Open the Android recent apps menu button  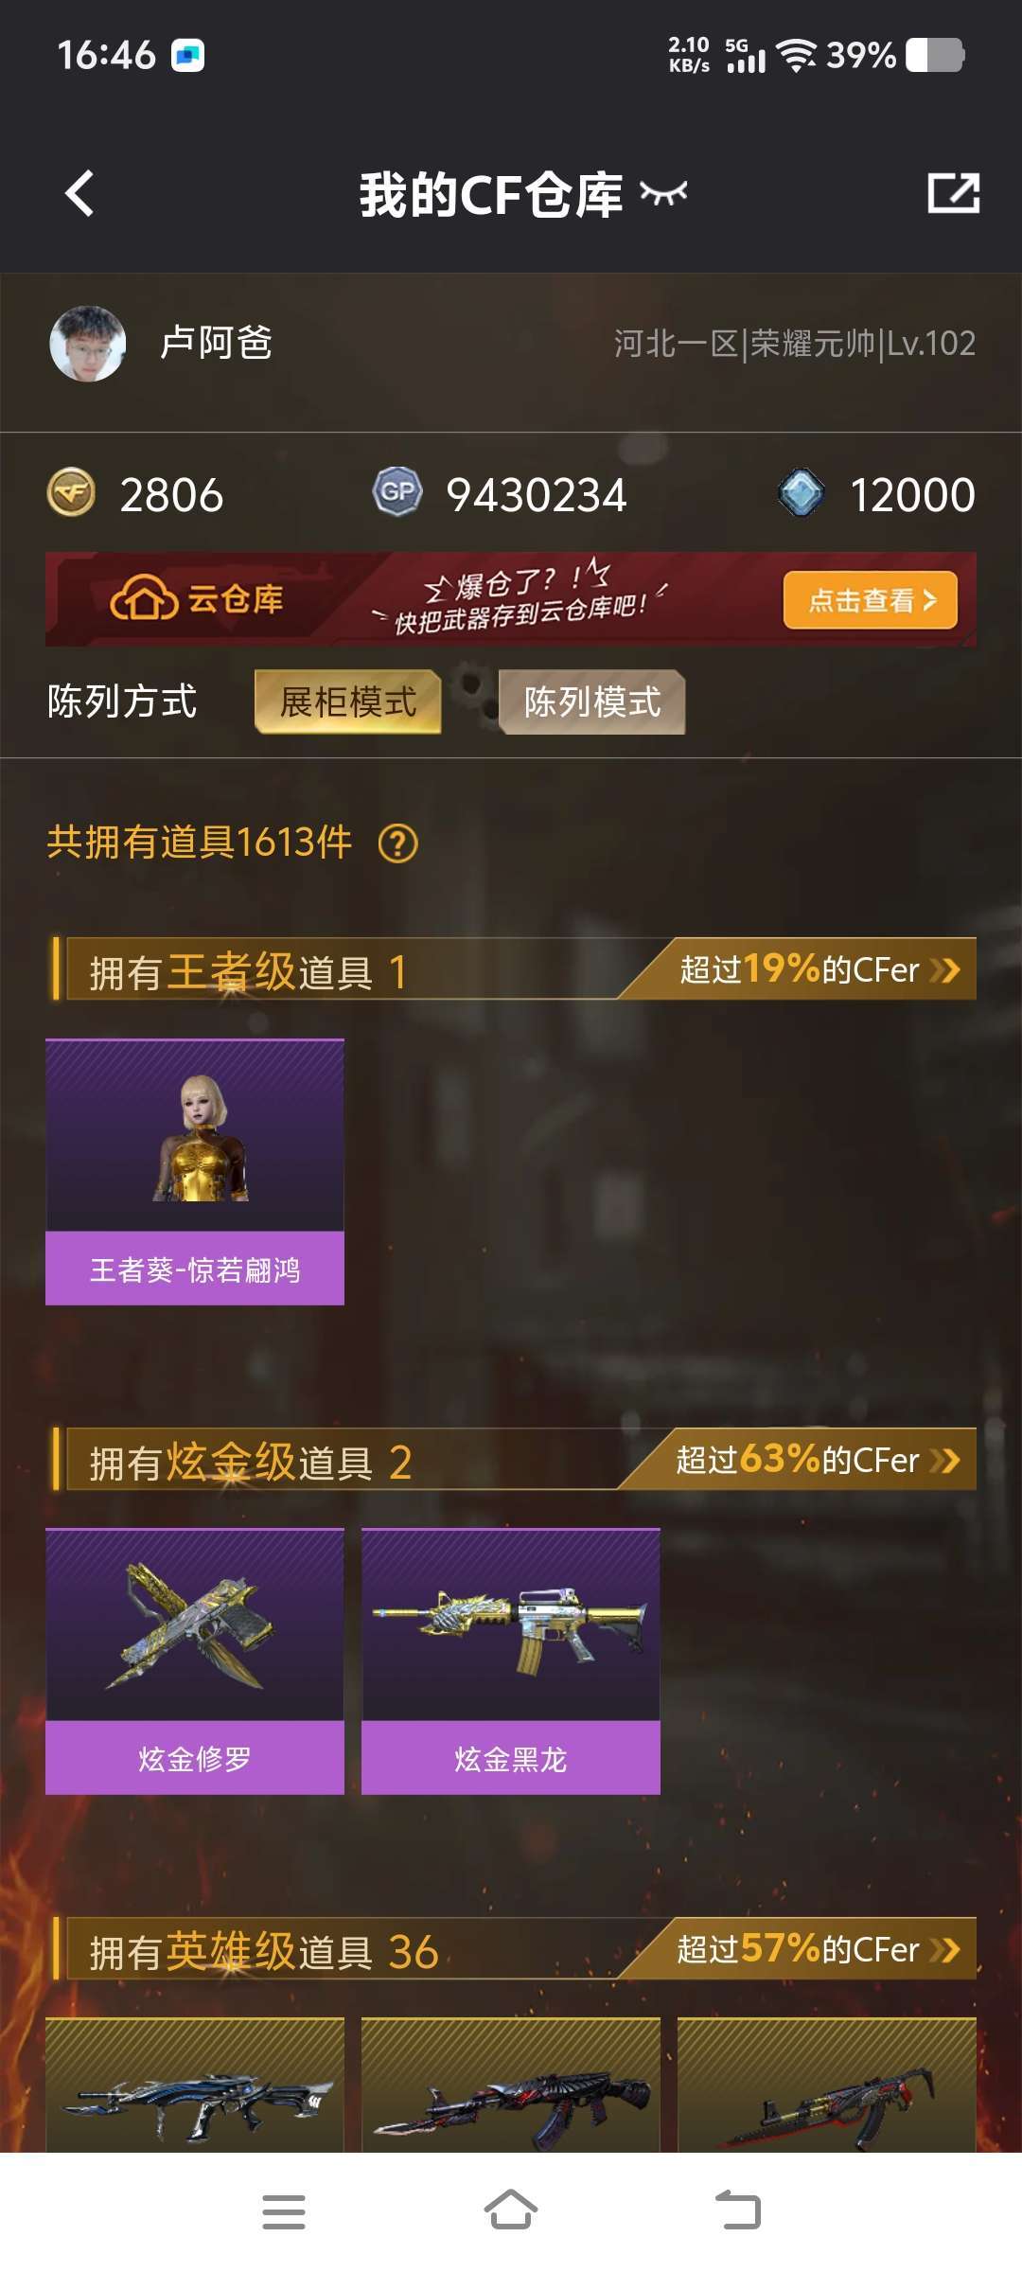284,2211
